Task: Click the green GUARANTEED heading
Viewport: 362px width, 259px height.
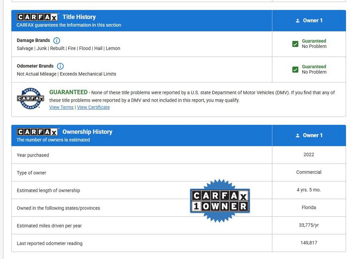Action: tap(68, 92)
